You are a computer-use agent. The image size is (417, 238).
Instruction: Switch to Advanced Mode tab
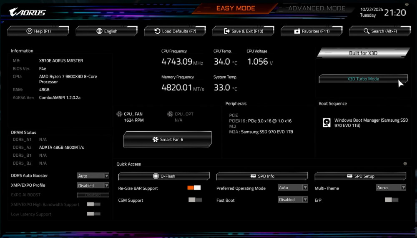[x=317, y=8]
